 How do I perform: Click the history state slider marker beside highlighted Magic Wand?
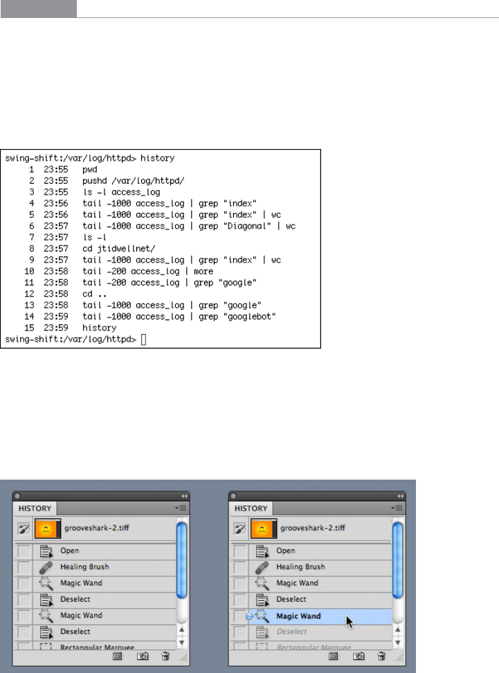coord(249,616)
